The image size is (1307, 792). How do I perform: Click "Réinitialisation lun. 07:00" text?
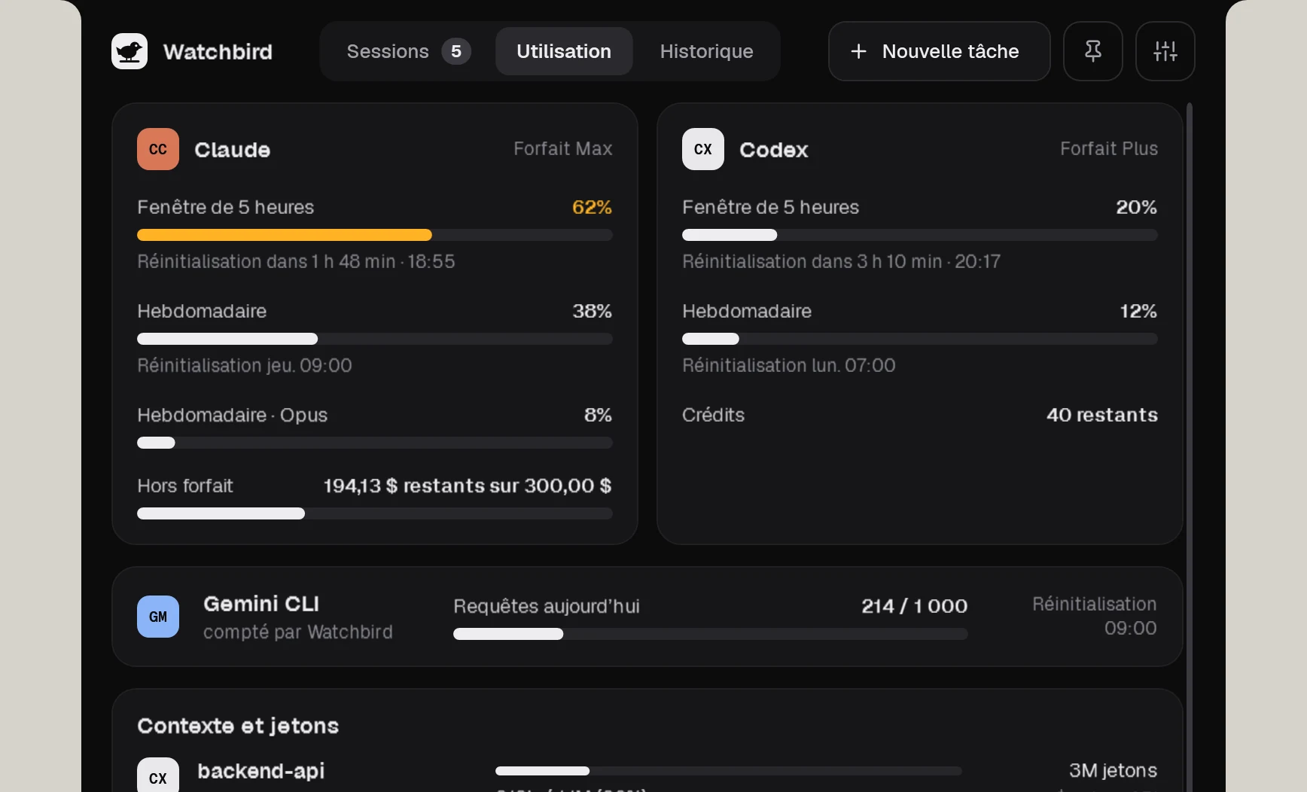pos(789,365)
